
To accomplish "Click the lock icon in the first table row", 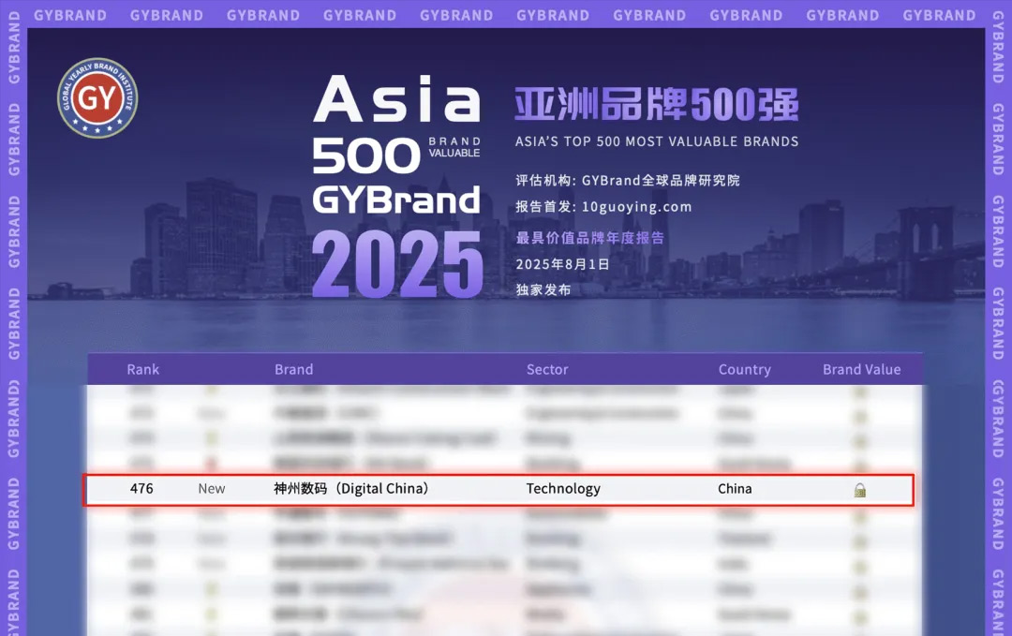I will tap(860, 390).
